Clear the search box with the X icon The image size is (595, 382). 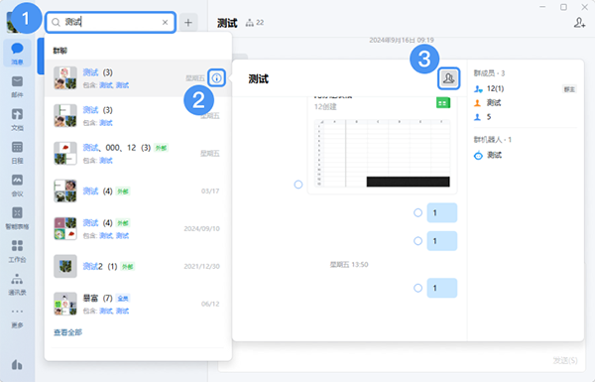[165, 23]
